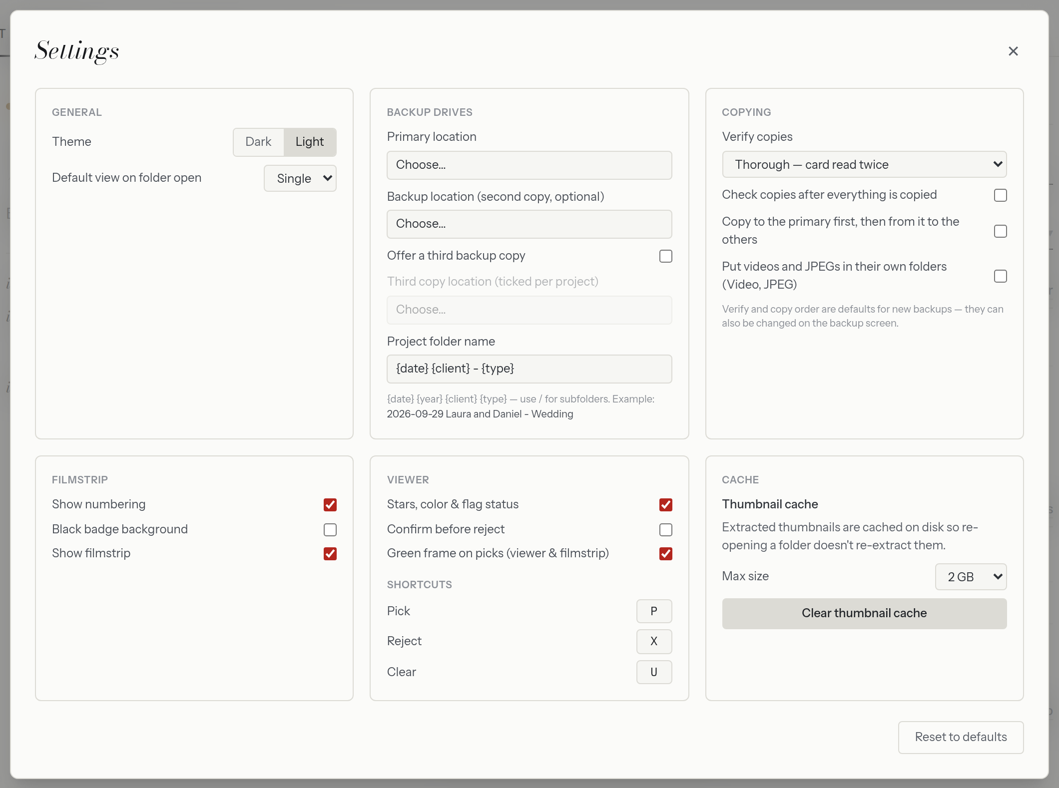Click the 'Settings' dialog title
The image size is (1059, 788).
pyautogui.click(x=77, y=52)
